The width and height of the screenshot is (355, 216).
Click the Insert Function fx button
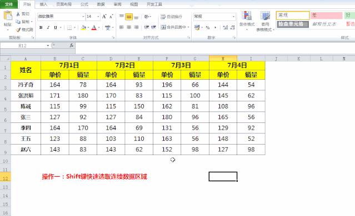(x=72, y=45)
